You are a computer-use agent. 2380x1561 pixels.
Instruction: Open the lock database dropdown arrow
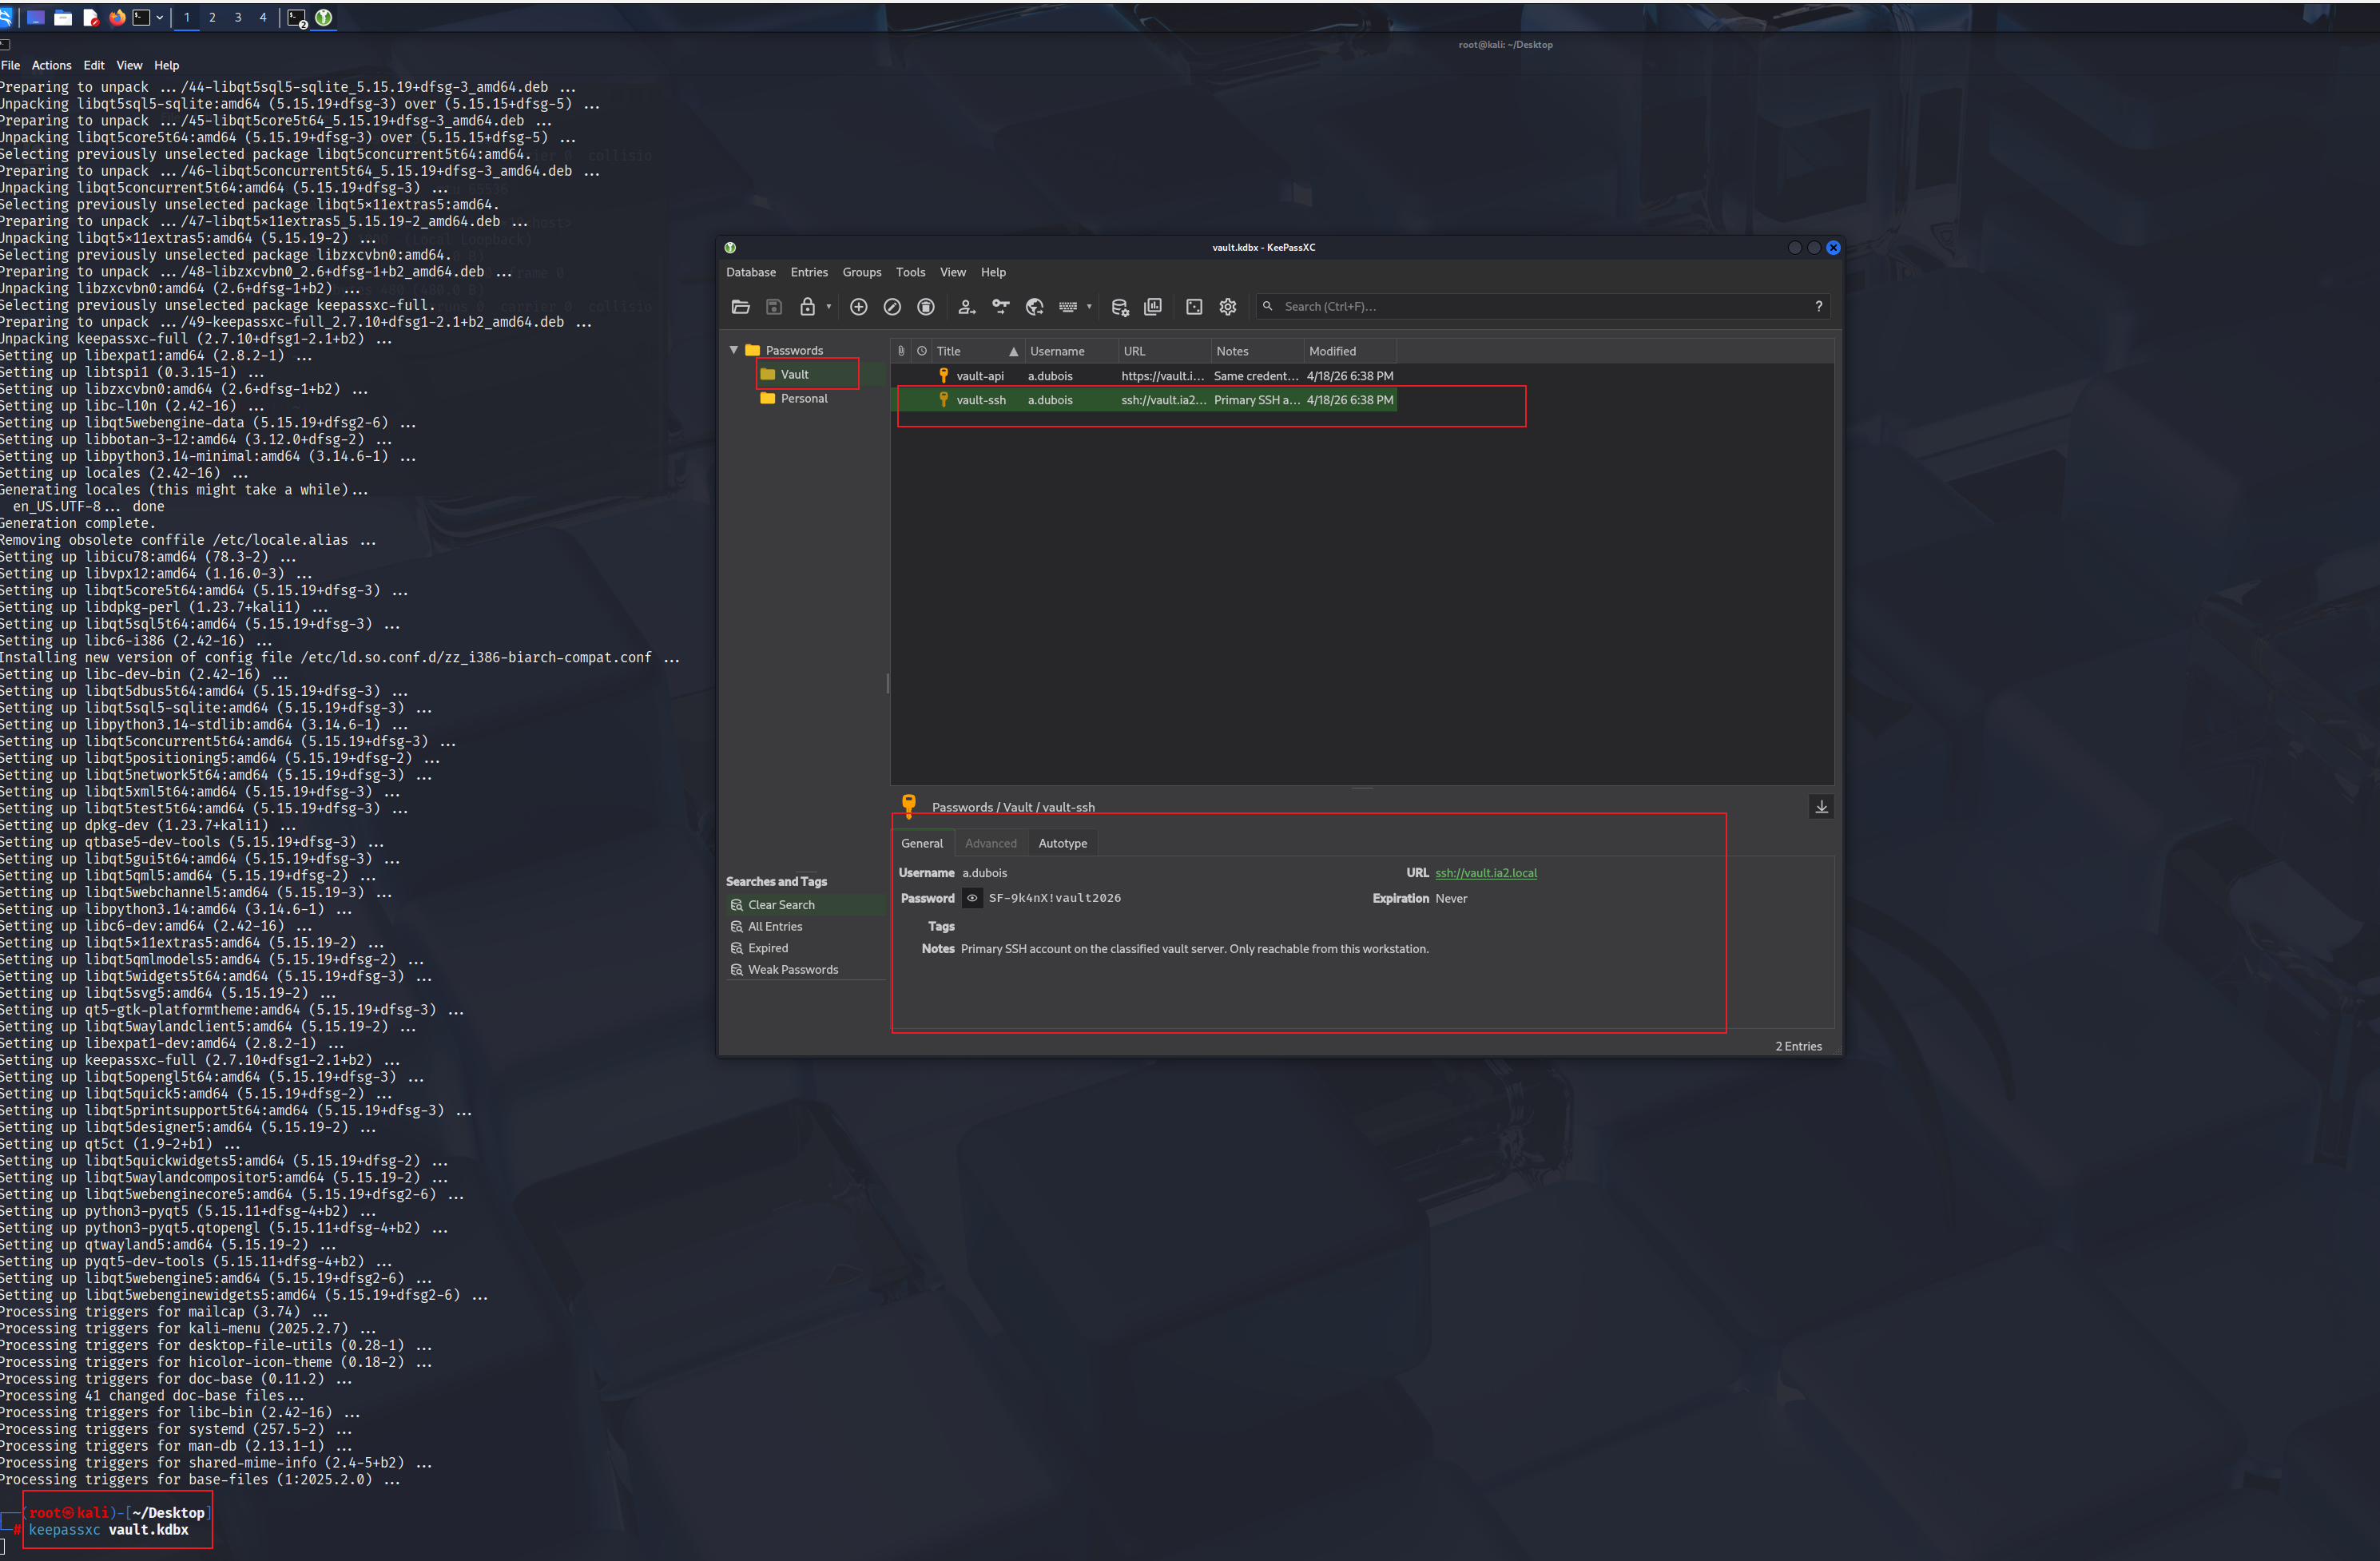(828, 307)
